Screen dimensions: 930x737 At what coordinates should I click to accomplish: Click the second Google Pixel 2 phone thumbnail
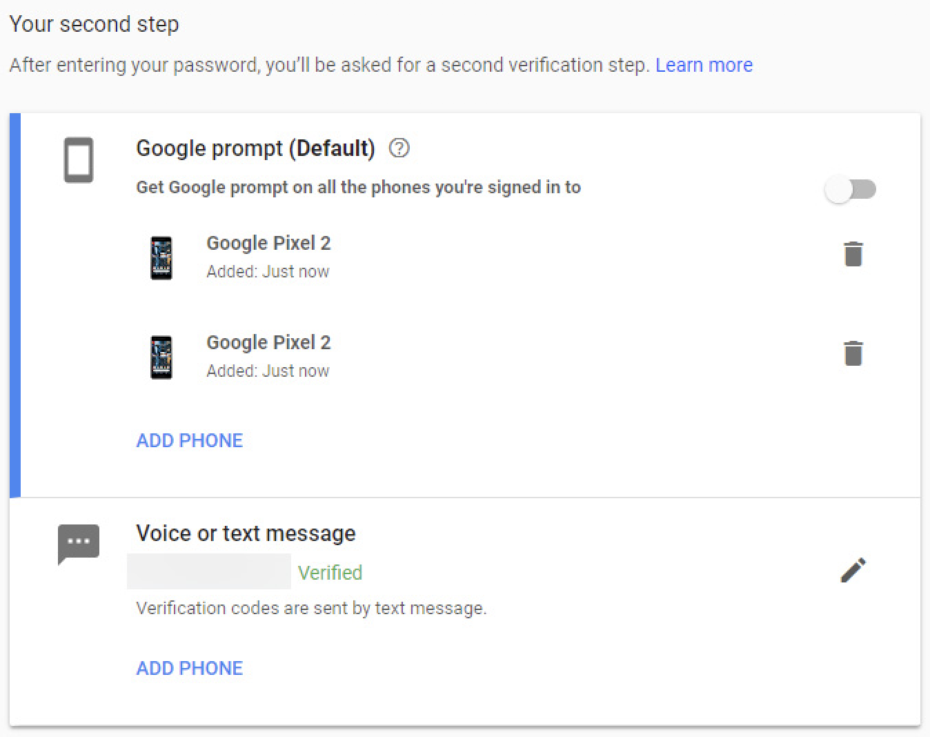[161, 357]
